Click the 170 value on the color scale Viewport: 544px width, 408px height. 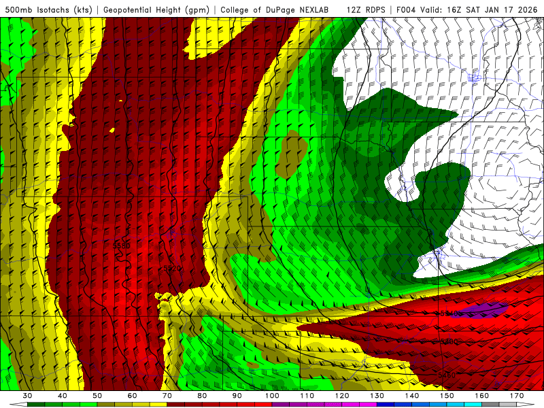[517, 396]
